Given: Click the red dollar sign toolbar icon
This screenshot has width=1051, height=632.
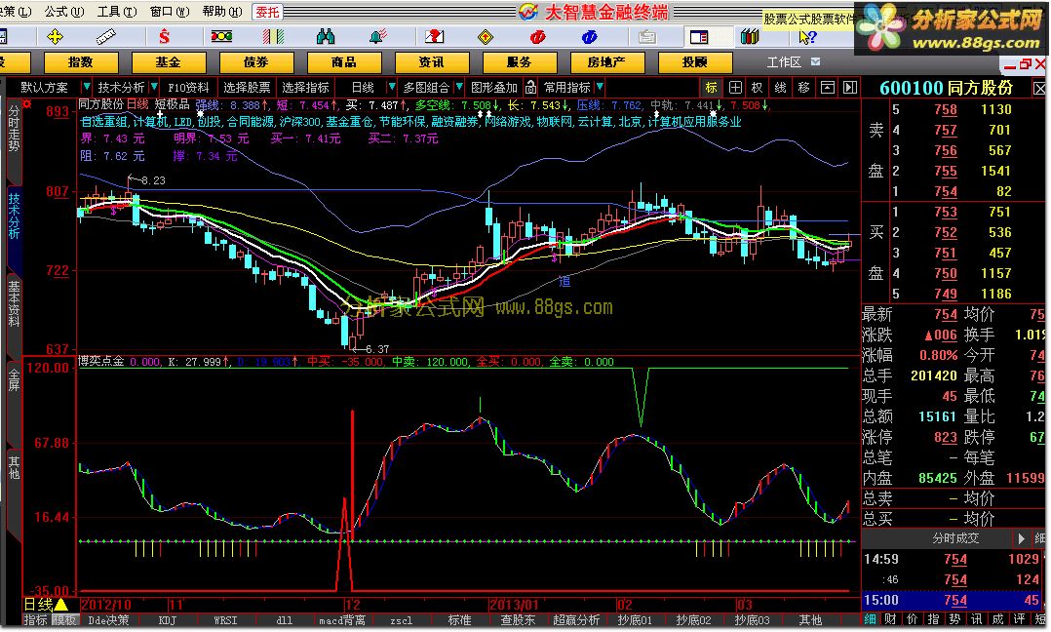Looking at the screenshot, I should click(x=164, y=37).
